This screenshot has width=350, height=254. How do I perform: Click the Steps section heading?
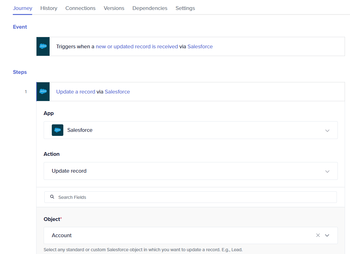[20, 72]
